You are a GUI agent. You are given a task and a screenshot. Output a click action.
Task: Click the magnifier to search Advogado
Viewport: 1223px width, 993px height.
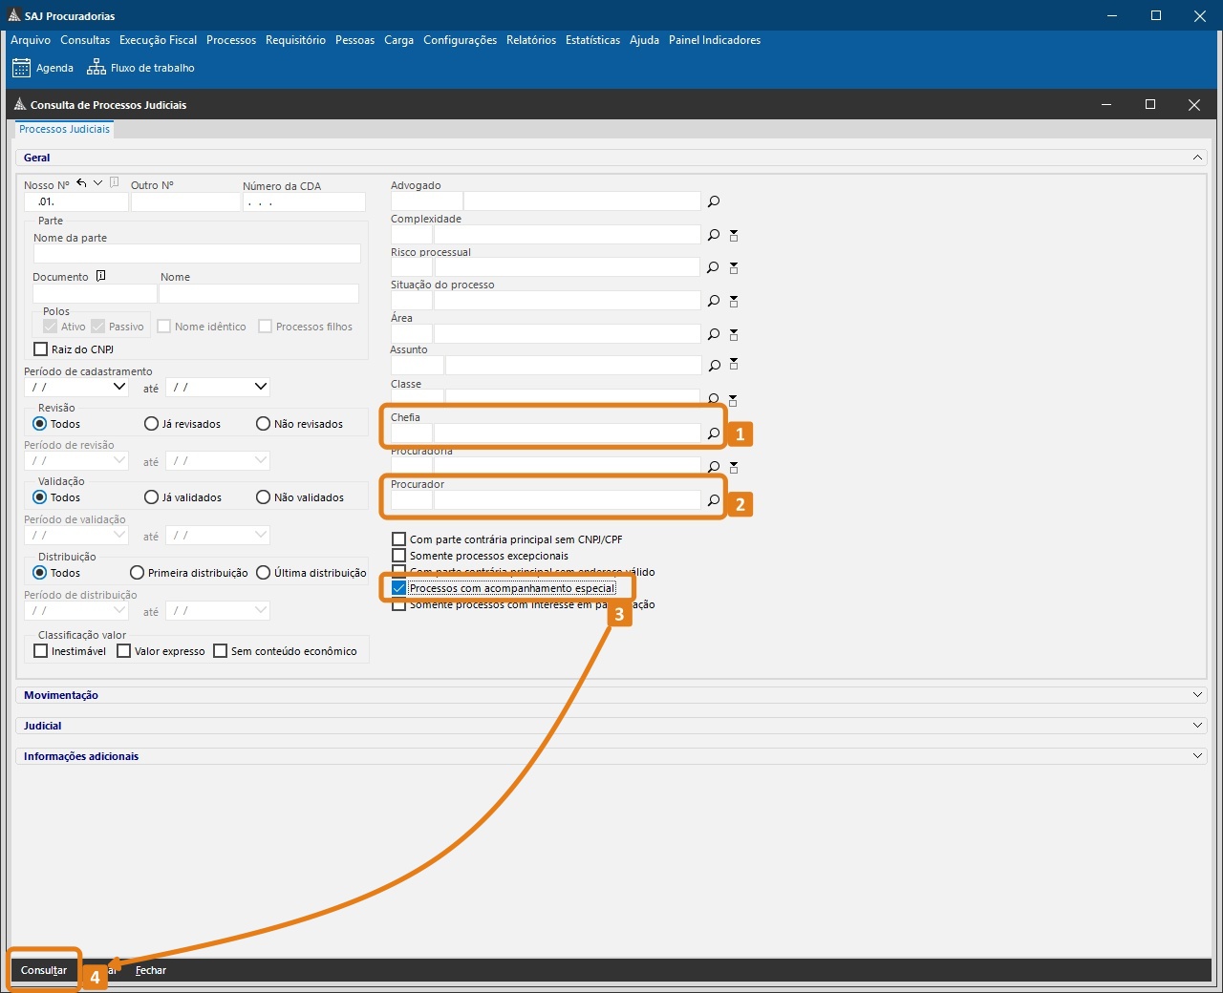714,201
